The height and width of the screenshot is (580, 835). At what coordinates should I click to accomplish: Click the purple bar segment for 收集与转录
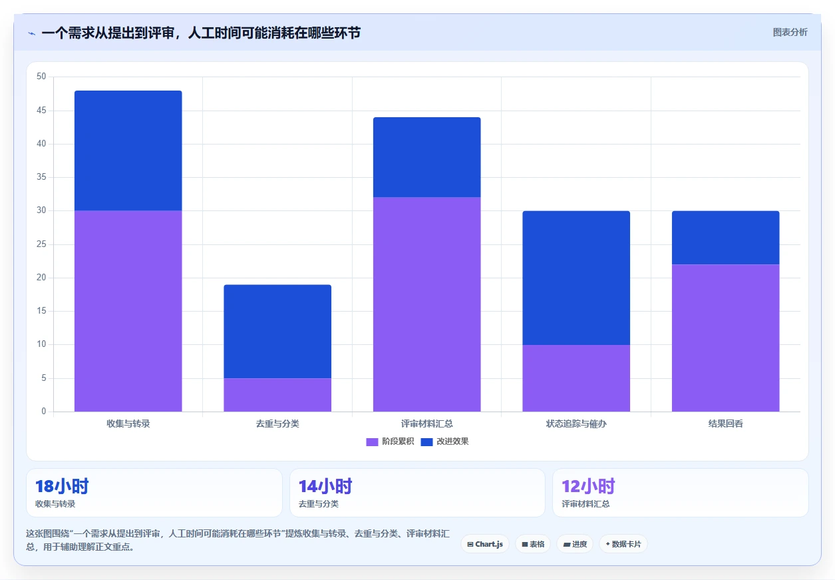(128, 311)
